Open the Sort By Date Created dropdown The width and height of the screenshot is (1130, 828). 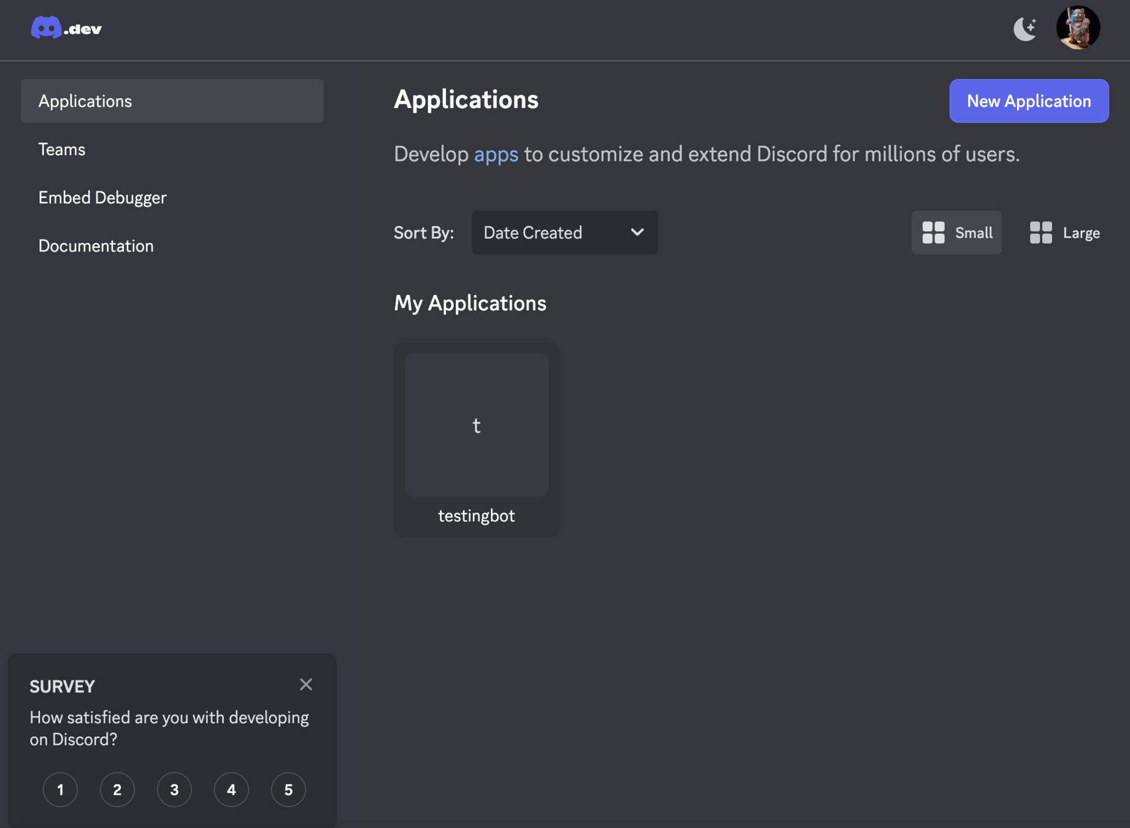pyautogui.click(x=564, y=232)
